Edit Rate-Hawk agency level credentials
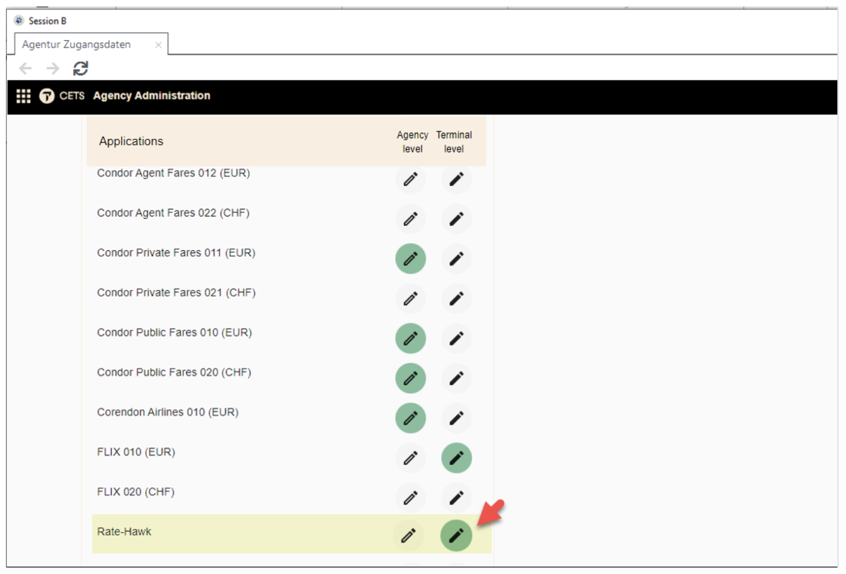This screenshot has height=574, width=846. coord(409,536)
